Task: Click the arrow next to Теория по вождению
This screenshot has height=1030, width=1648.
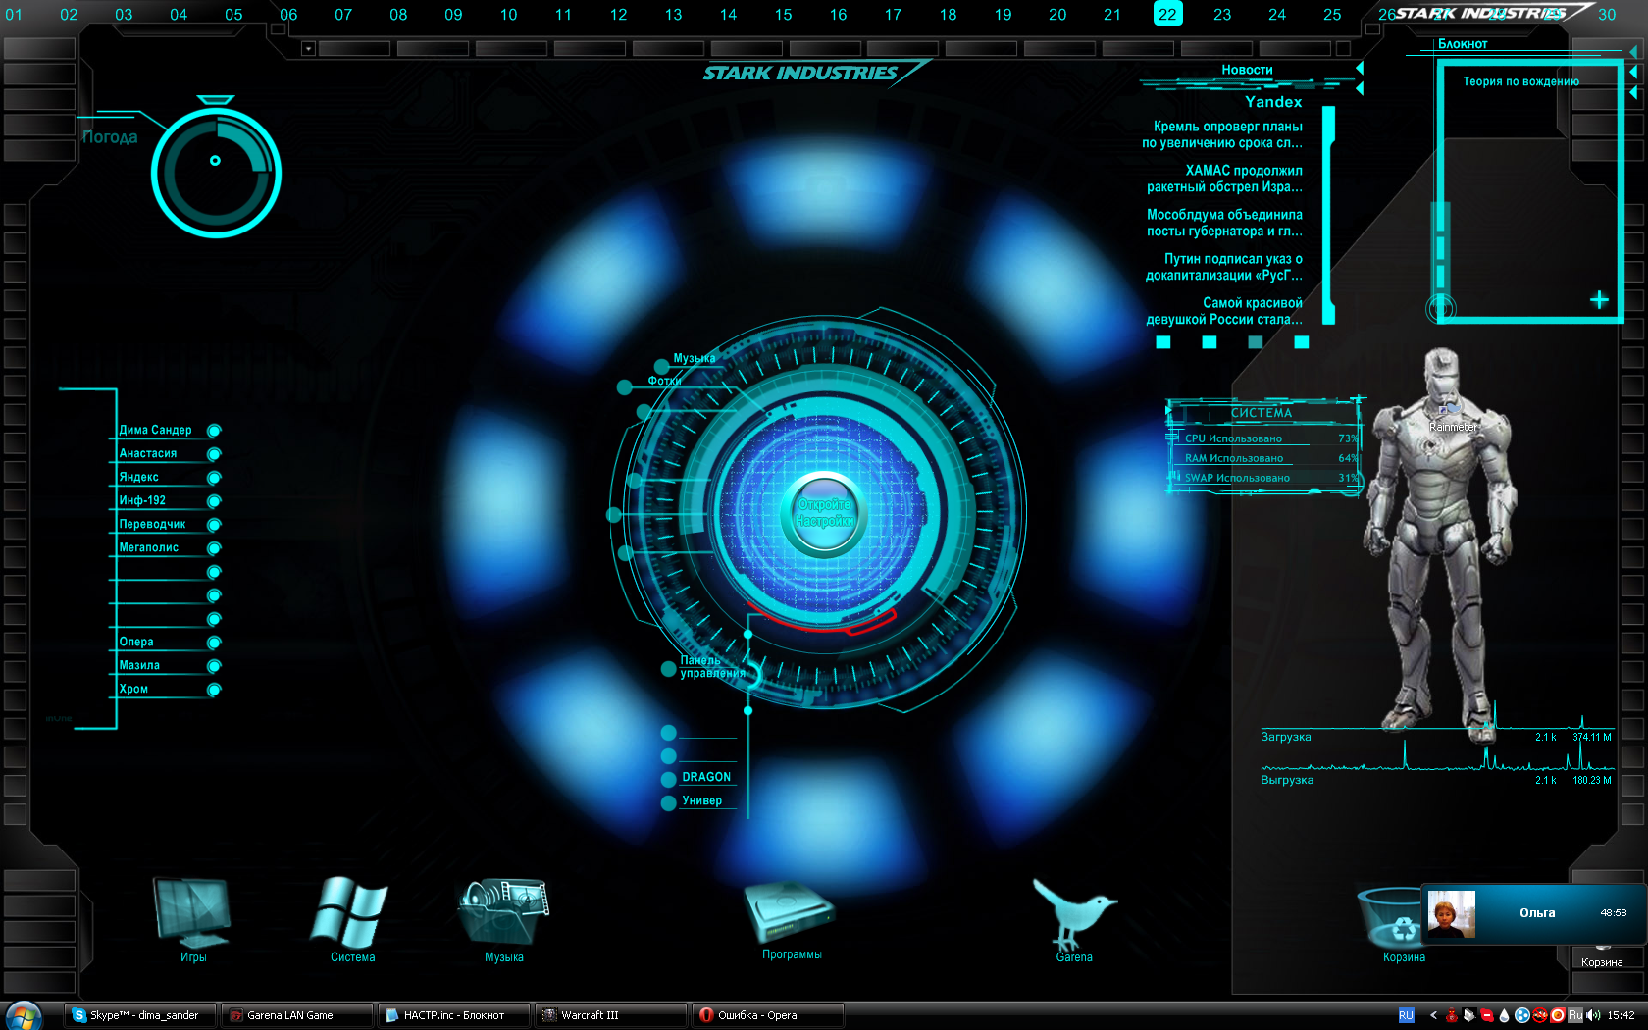Action: [x=1633, y=72]
